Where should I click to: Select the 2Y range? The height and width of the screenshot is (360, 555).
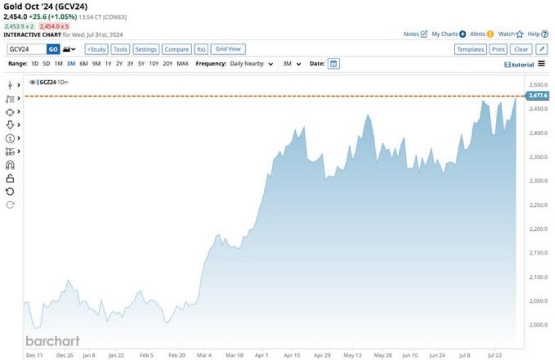point(119,64)
